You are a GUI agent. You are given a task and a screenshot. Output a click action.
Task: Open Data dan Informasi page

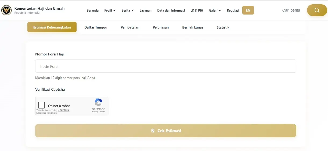[x=171, y=10]
